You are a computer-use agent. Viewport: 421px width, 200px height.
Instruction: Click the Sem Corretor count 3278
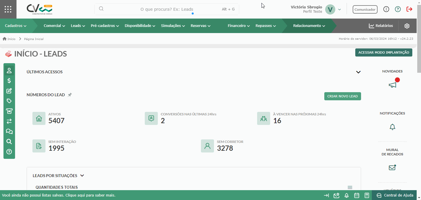[x=225, y=148]
